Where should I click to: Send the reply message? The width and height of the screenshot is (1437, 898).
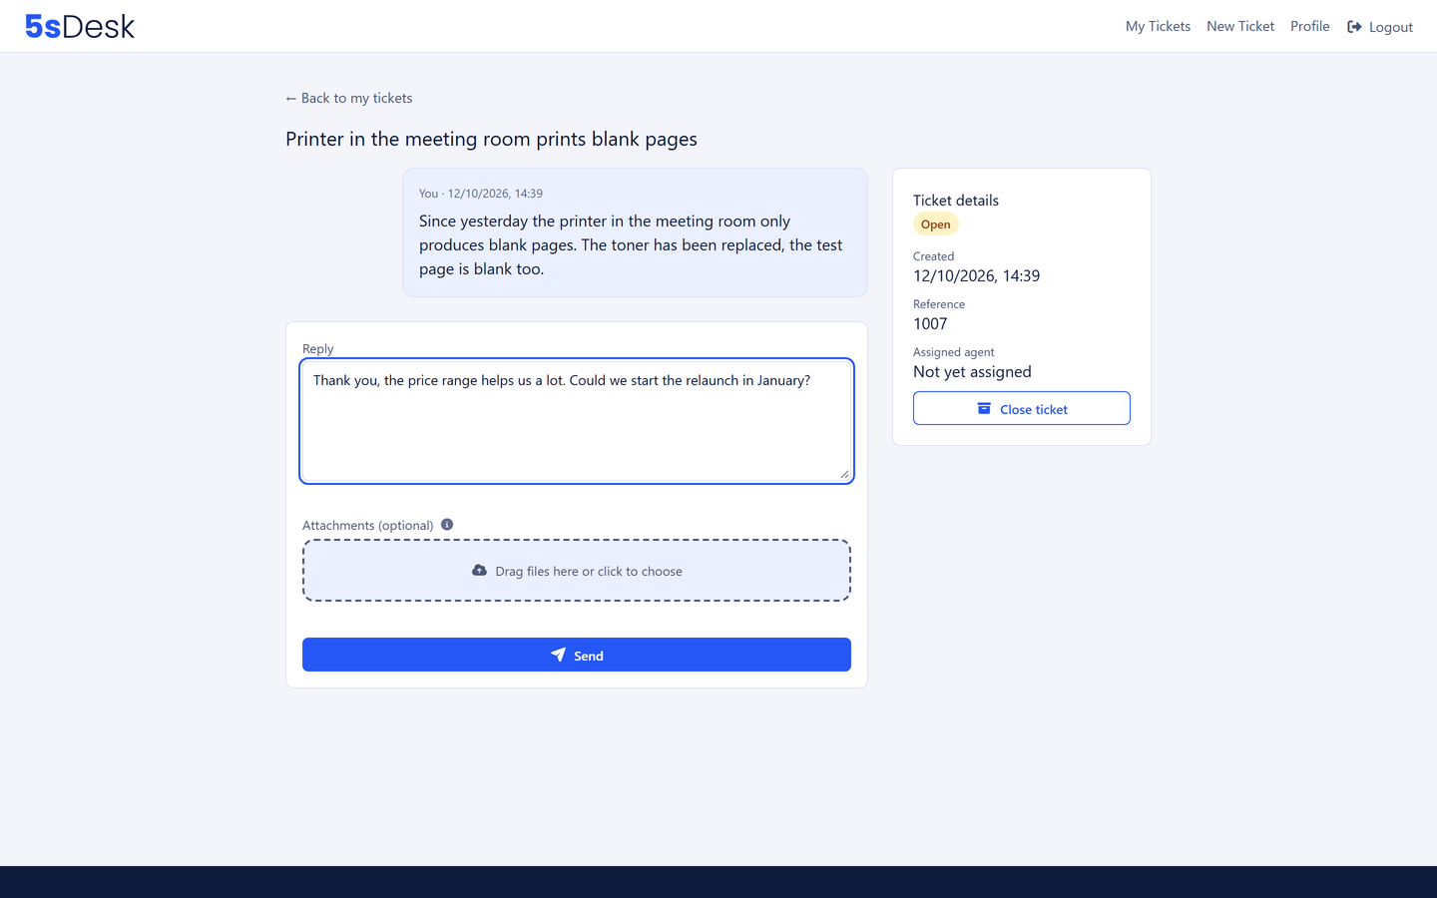[577, 655]
